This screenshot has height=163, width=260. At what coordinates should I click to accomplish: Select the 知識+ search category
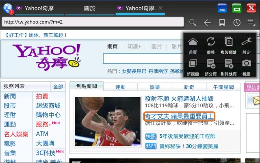click(x=134, y=46)
